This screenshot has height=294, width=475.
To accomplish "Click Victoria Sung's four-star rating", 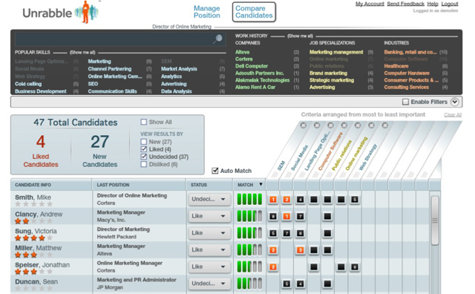I will 34,238.
